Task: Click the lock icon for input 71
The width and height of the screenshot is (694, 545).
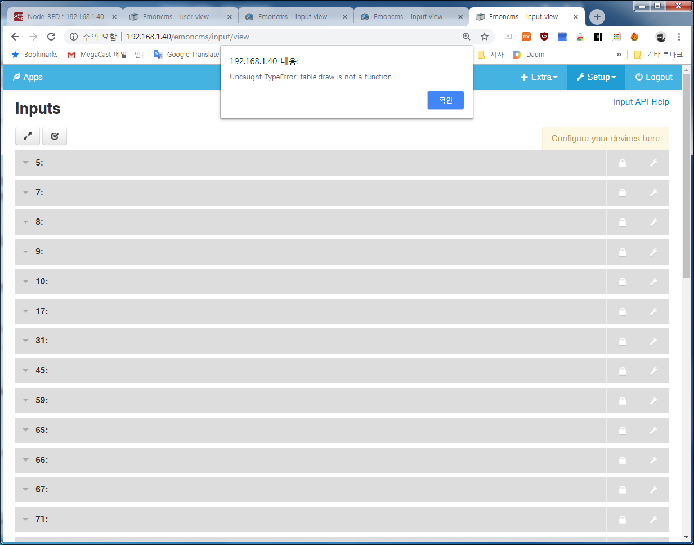Action: (622, 520)
